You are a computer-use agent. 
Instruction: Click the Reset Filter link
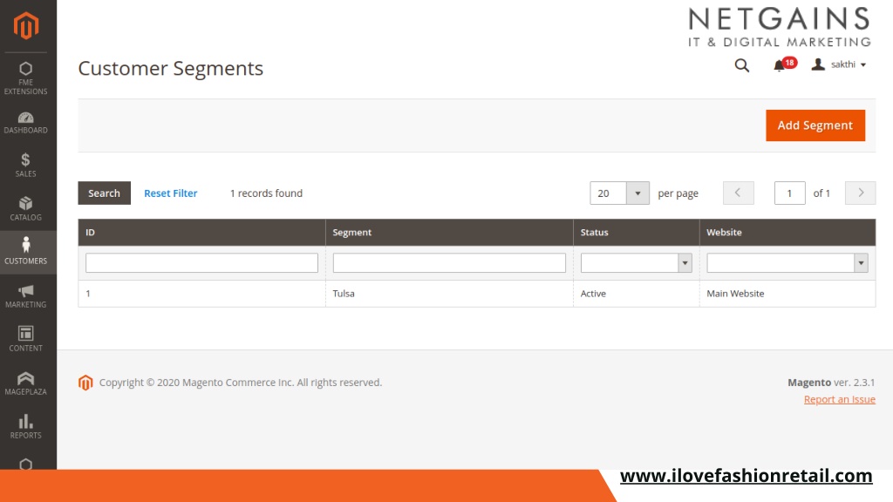click(171, 193)
